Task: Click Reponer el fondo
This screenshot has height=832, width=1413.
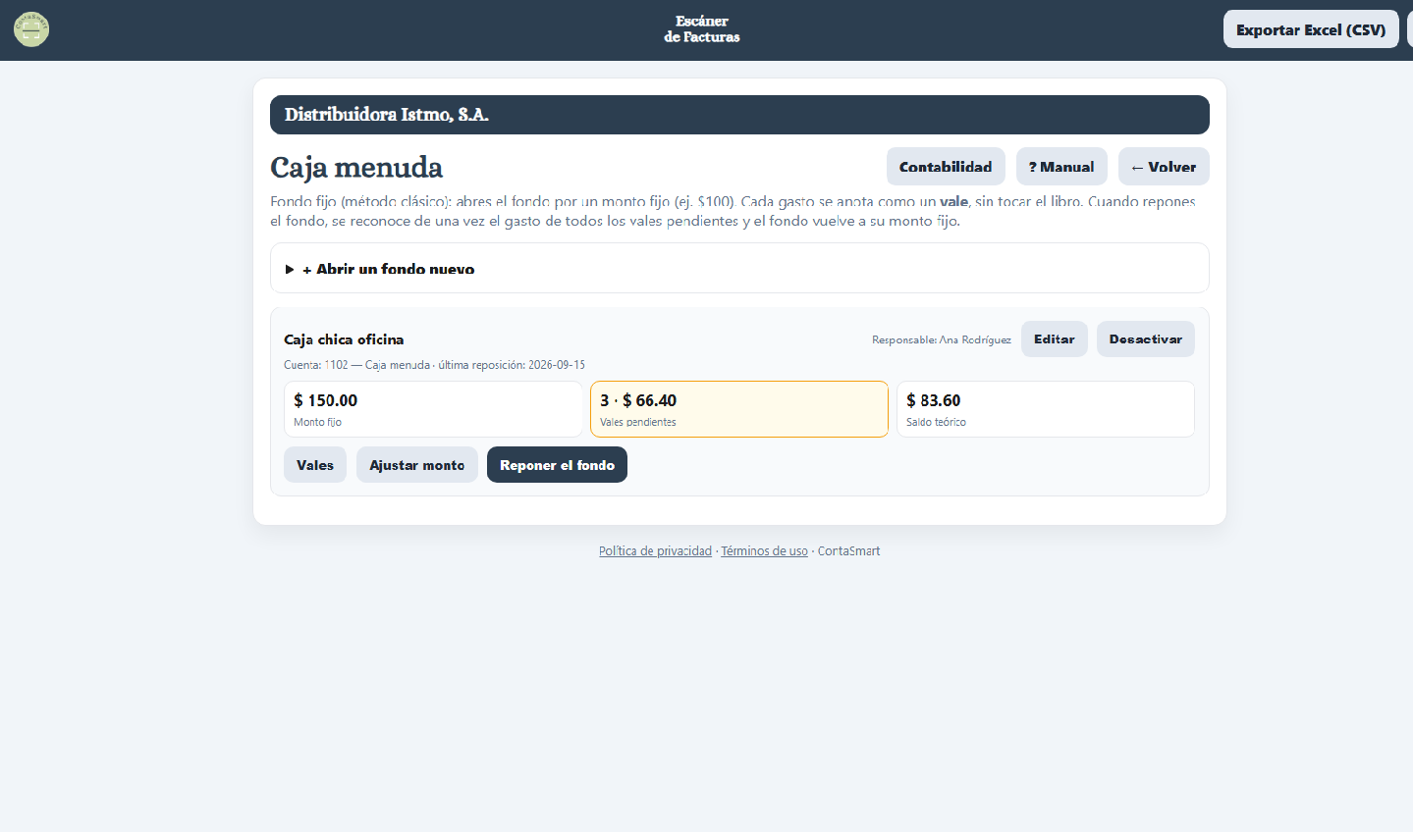Action: click(x=557, y=465)
